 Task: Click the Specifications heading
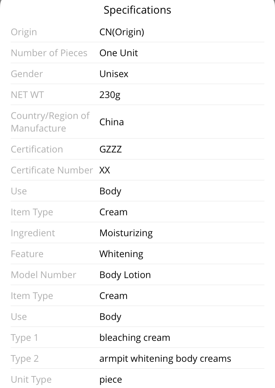137,10
